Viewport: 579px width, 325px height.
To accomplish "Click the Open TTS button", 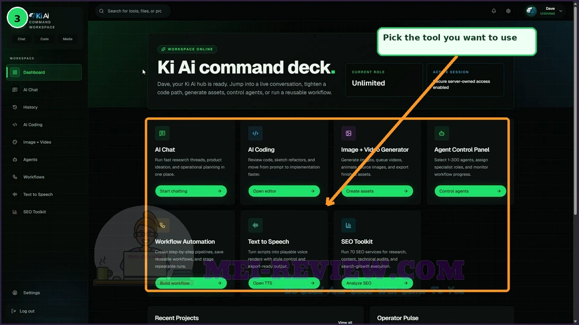I will coord(284,283).
